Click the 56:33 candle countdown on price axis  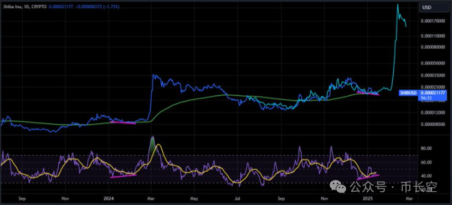pos(426,98)
